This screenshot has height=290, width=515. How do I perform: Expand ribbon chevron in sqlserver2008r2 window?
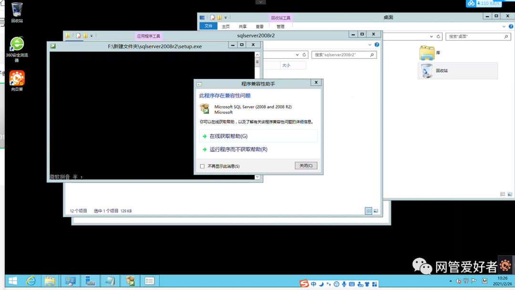[x=370, y=45]
